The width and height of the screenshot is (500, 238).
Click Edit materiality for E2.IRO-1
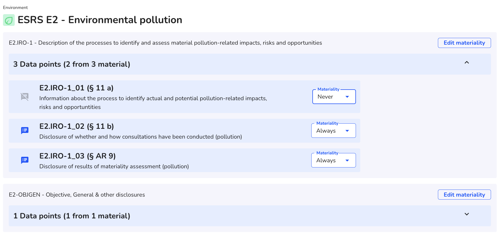464,43
